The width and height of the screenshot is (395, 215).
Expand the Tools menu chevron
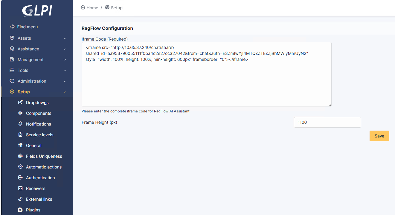click(65, 70)
